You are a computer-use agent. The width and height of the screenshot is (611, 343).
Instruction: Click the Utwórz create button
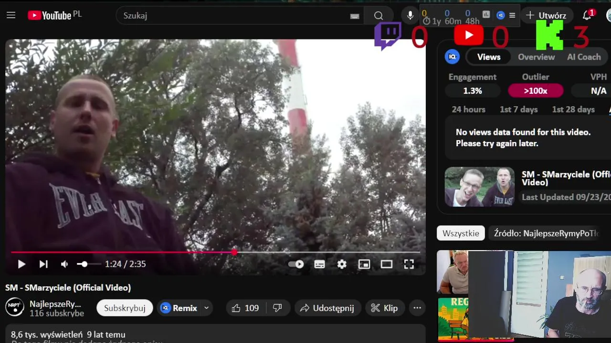pyautogui.click(x=546, y=15)
